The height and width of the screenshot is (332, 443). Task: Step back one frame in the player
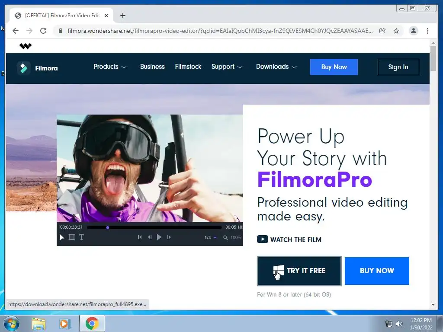click(x=150, y=237)
